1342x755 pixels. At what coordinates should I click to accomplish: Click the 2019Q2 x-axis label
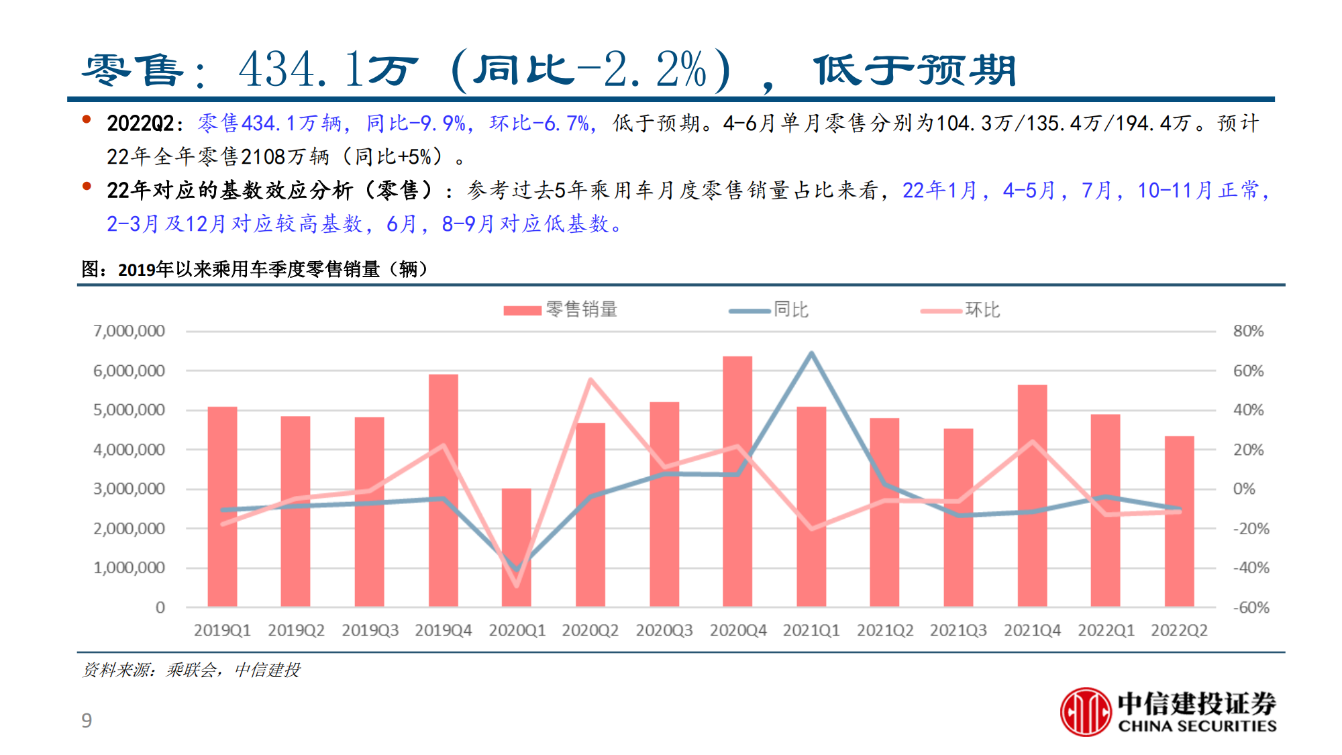[296, 630]
